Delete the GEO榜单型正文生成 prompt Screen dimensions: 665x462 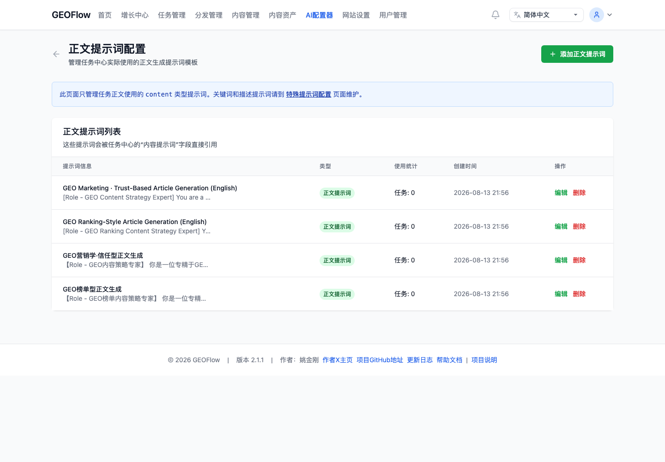click(x=579, y=294)
